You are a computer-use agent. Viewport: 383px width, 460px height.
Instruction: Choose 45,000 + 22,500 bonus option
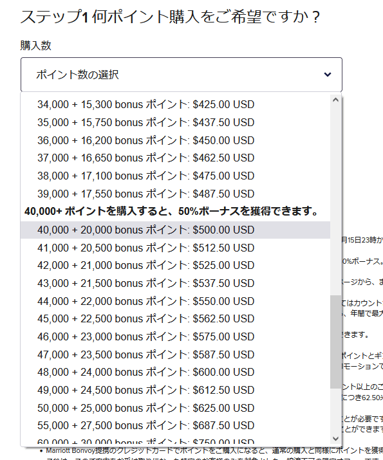(175, 318)
